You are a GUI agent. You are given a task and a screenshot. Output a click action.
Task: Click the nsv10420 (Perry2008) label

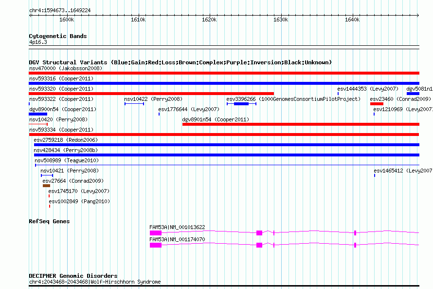coord(58,119)
